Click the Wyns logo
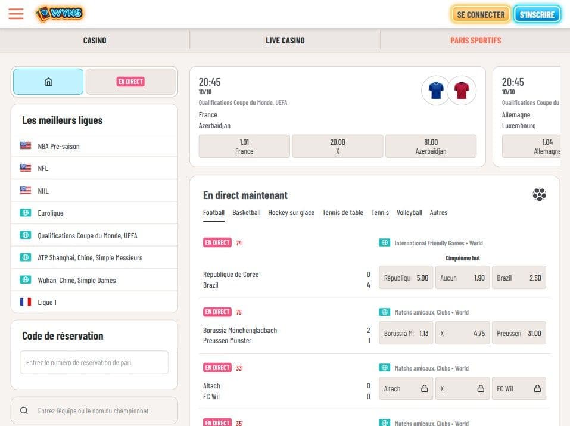The height and width of the screenshot is (426, 570). 60,14
